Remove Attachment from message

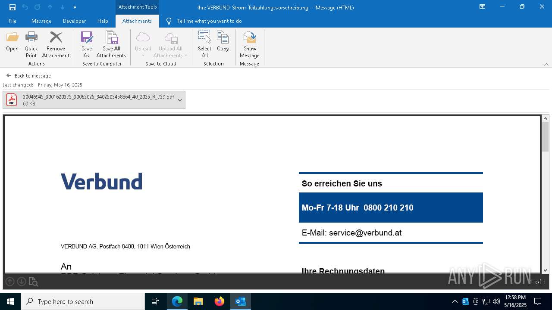[x=56, y=44]
